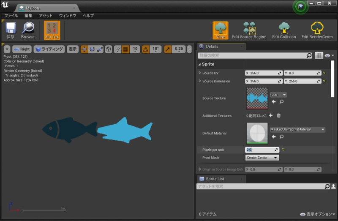Screen dimensions: 338x221
Task: Toggle scale snapping arrow icon
Action: pos(168,49)
